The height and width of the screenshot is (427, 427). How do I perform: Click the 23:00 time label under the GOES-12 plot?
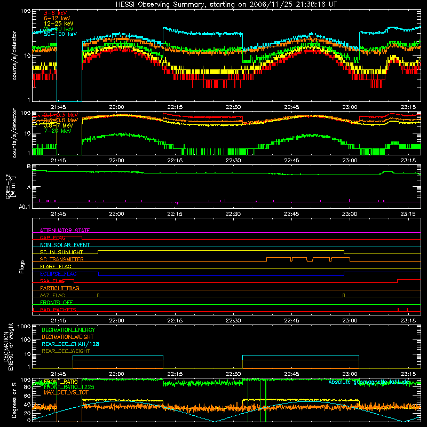[350, 214]
